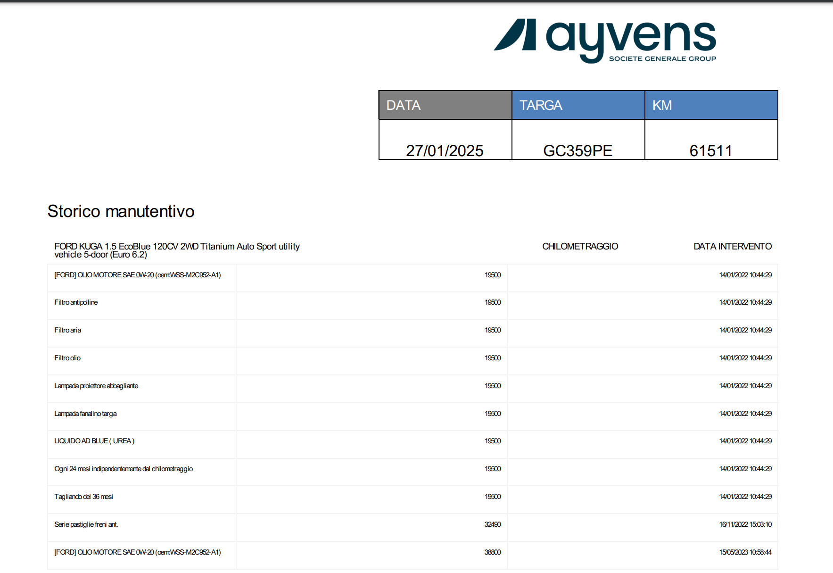Select the Filtro aria row label
This screenshot has width=833, height=573.
click(67, 330)
